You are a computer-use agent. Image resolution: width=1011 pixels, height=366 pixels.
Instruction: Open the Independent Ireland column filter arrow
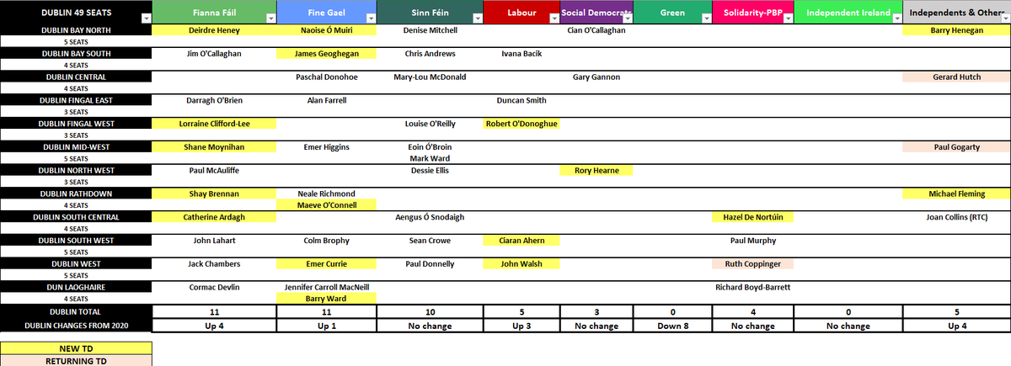pyautogui.click(x=896, y=18)
